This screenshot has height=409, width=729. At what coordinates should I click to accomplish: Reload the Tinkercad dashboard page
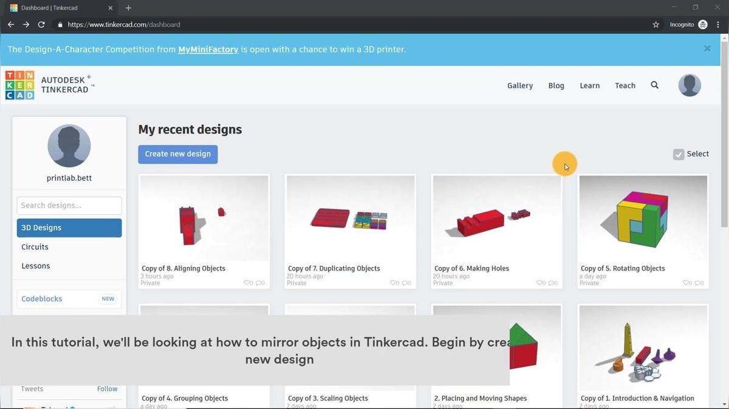(x=41, y=25)
